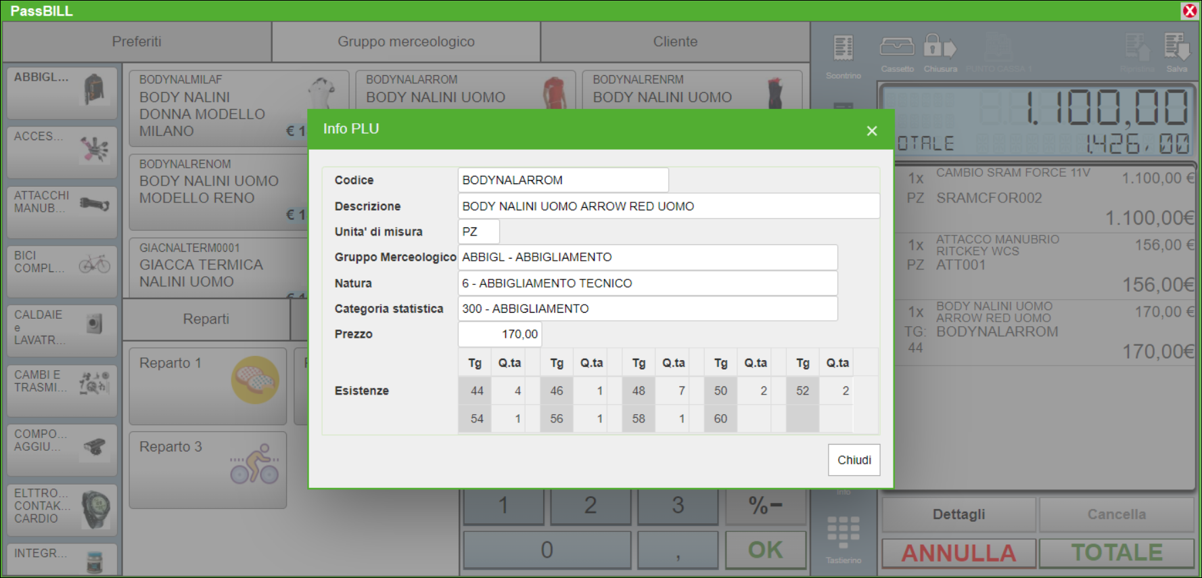This screenshot has height=578, width=1202.
Task: Click size 50 cell in Esistenze
Action: click(720, 391)
